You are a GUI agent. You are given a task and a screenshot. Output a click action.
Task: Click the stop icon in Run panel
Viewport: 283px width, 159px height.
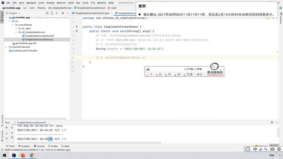click(x=7, y=133)
